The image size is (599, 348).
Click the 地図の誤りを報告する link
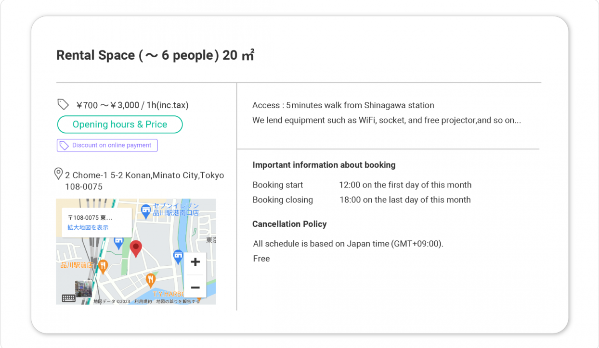pos(178,301)
